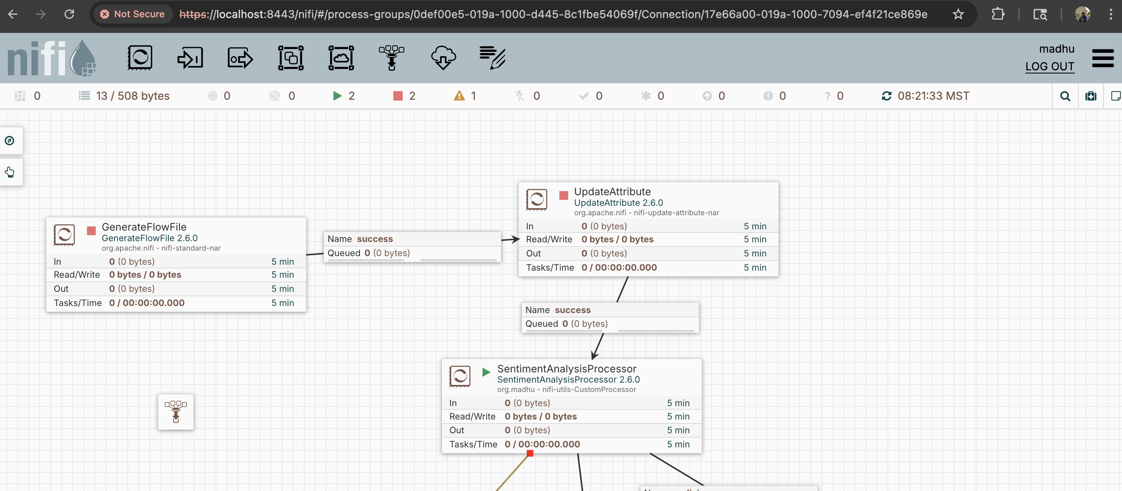This screenshot has width=1122, height=491.
Task: Click org.madhu - nifi-utils-CustomProcessor bundle text
Action: coord(567,390)
